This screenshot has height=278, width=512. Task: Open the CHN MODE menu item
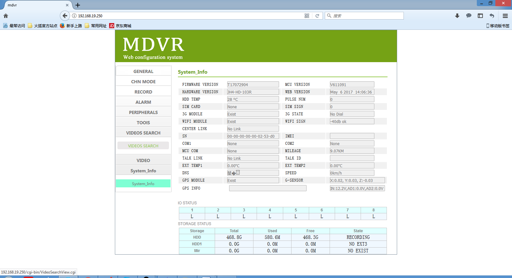143,82
